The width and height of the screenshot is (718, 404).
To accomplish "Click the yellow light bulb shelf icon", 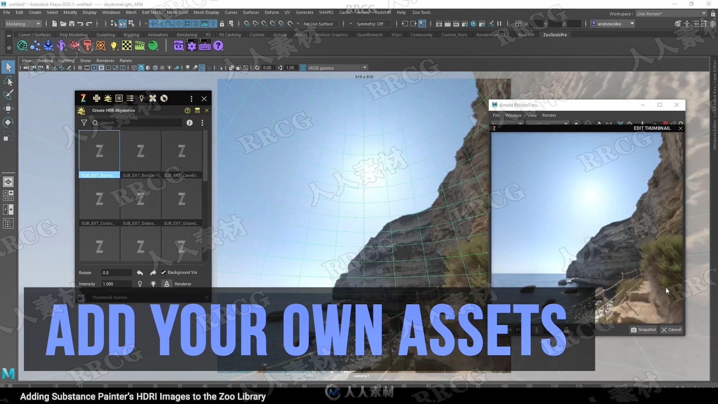I will [x=114, y=46].
